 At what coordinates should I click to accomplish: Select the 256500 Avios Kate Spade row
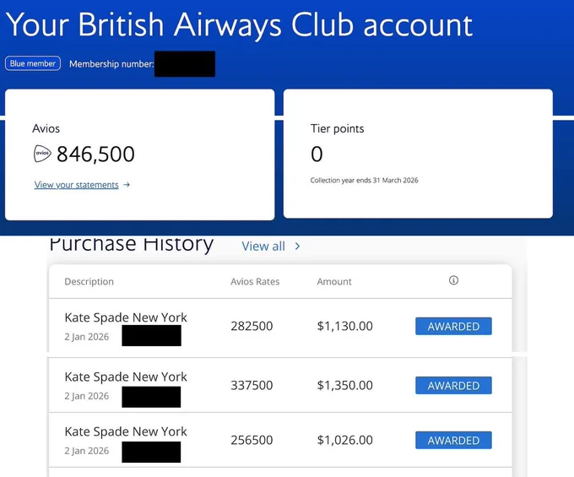tap(280, 440)
